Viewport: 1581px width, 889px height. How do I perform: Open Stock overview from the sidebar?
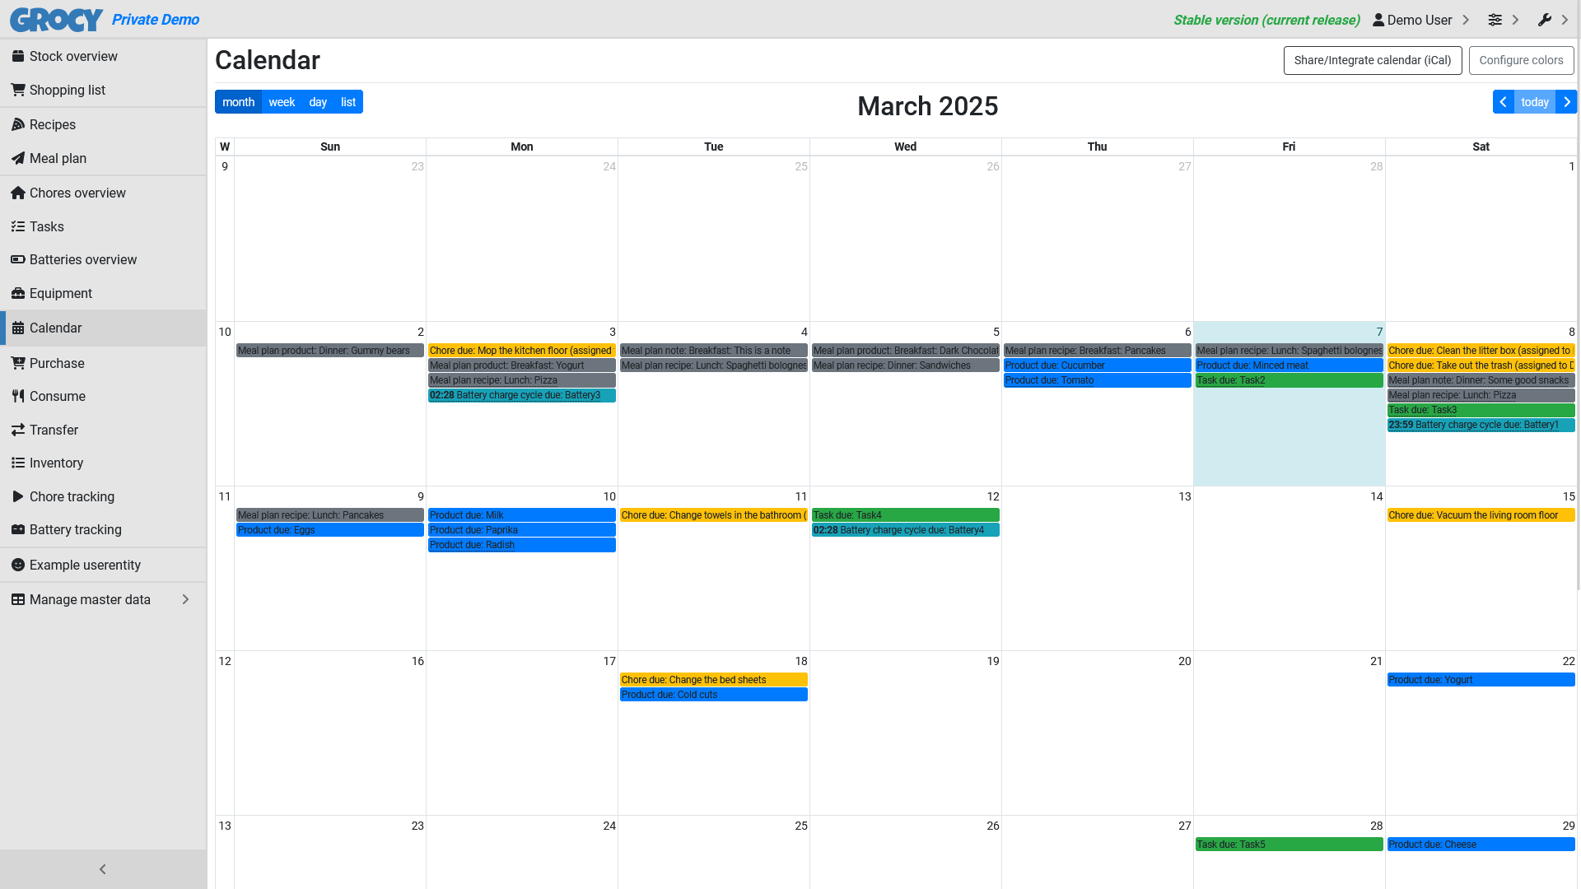[103, 56]
